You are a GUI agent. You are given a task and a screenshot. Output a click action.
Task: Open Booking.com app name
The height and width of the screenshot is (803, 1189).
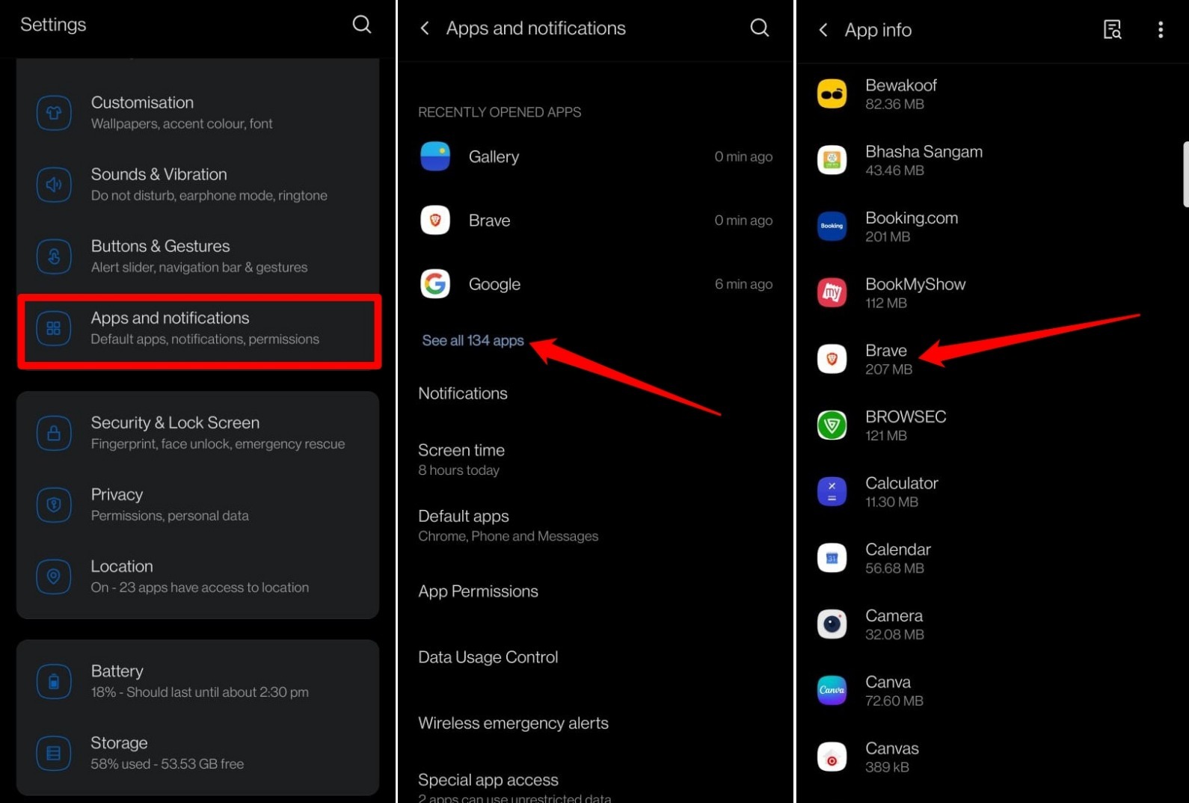(x=911, y=218)
